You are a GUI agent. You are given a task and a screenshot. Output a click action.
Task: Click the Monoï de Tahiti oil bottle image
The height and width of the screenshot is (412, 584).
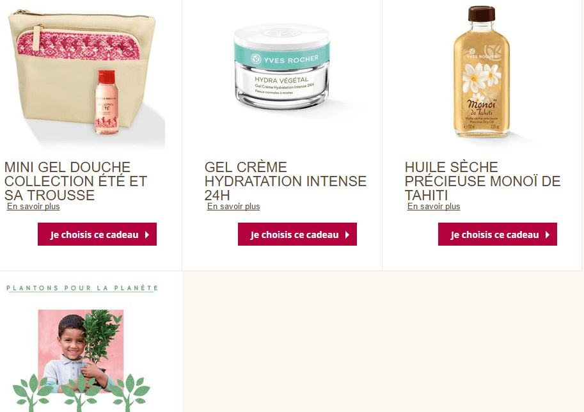click(x=481, y=72)
